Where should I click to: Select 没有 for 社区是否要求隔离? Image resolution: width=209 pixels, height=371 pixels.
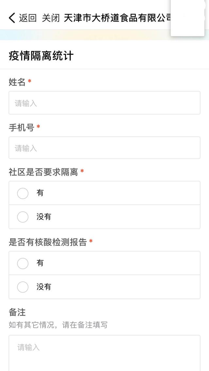23,217
